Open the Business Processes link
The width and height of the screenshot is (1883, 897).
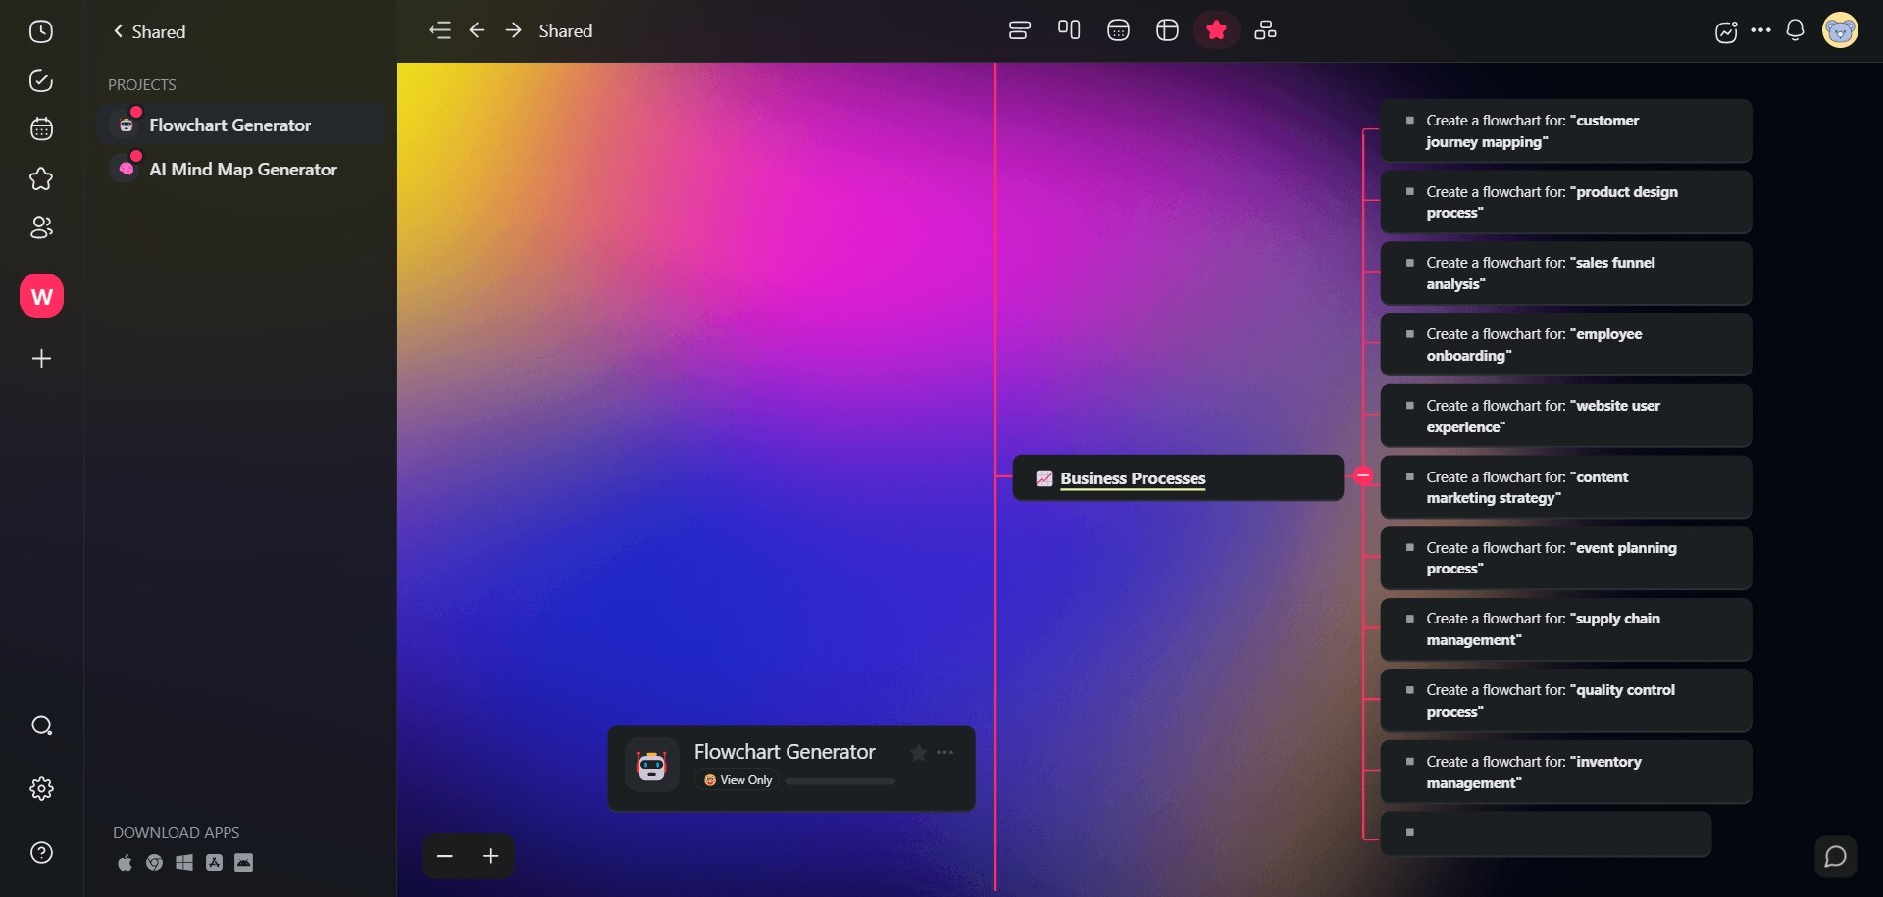(x=1133, y=478)
